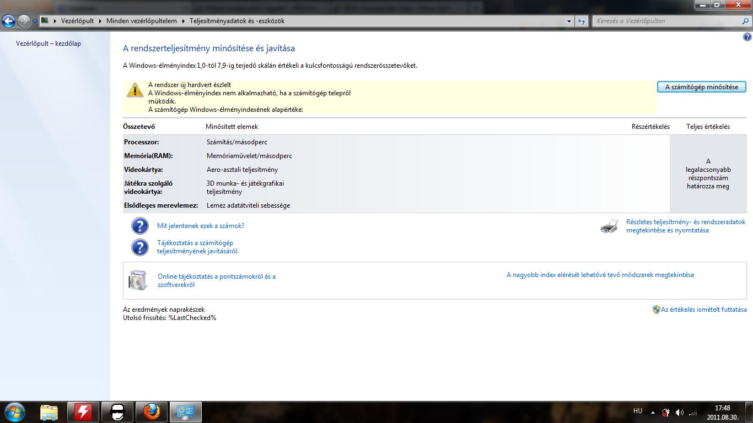Image resolution: width=753 pixels, height=423 pixels.
Task: Click Az értékelés ismételt futtatása link
Action: point(704,310)
